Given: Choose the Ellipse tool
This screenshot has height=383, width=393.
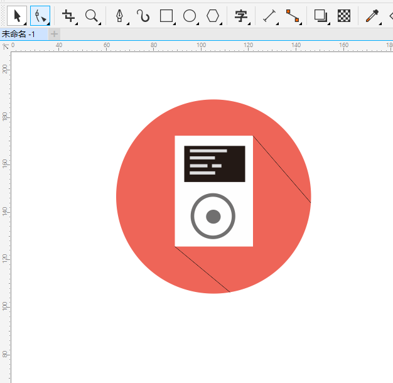Looking at the screenshot, I should click(x=190, y=16).
